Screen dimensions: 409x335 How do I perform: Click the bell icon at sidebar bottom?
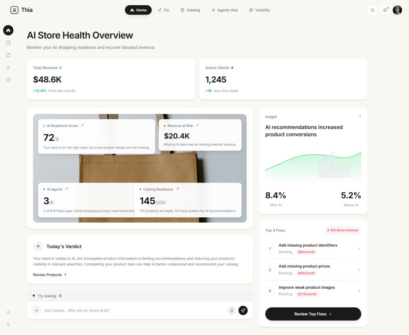8,325
